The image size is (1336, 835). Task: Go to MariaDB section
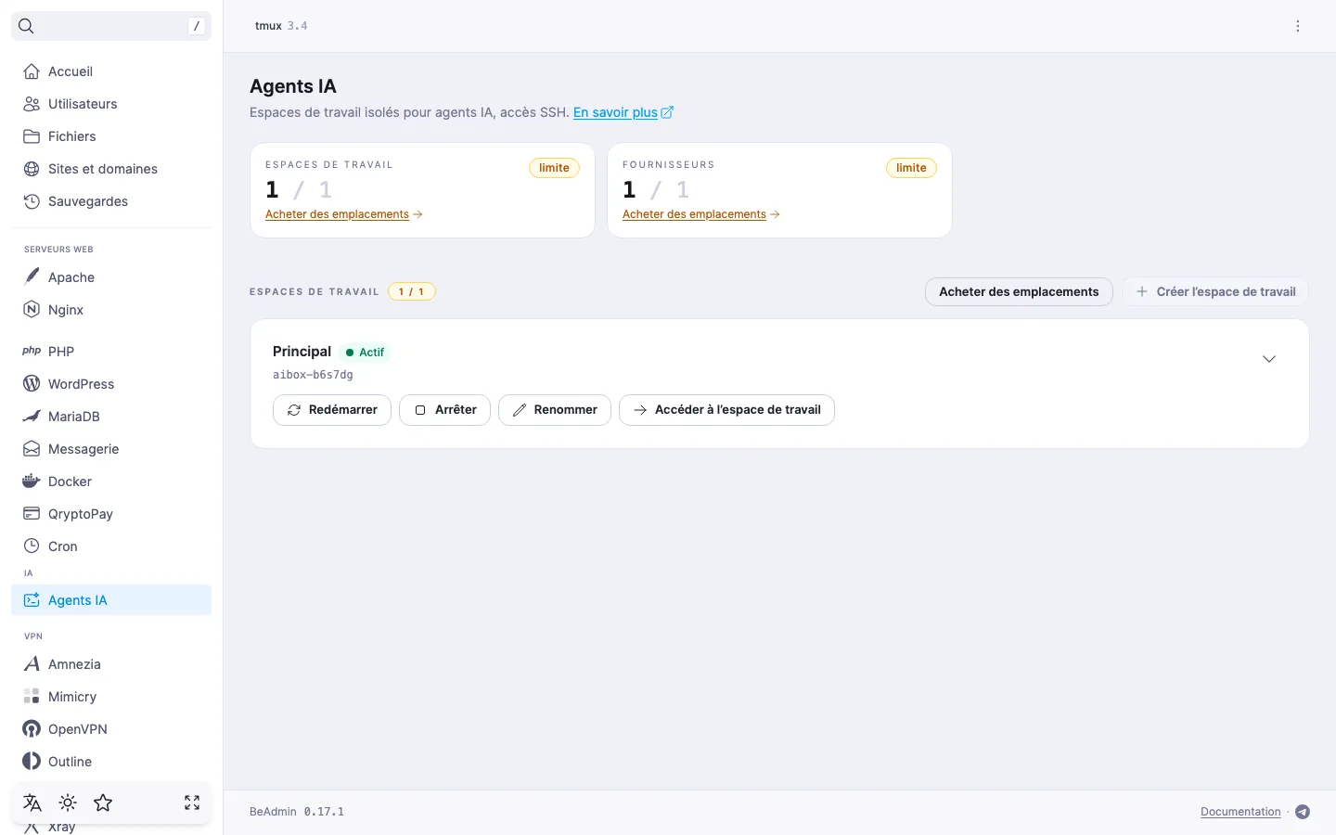pos(111,417)
